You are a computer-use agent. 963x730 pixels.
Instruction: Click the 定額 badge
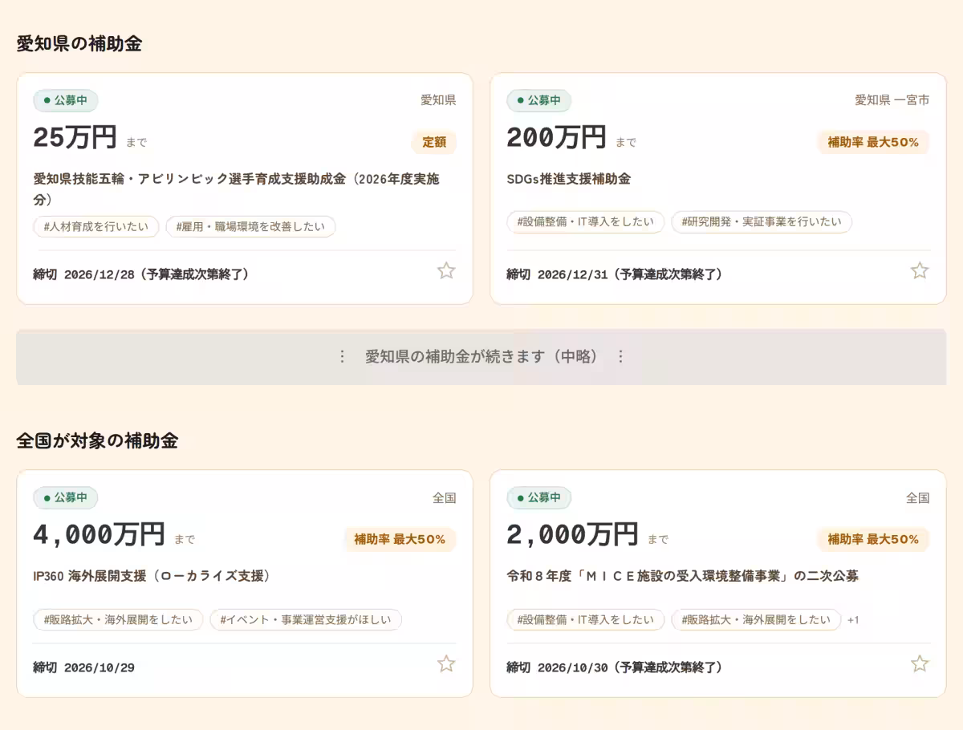pos(434,142)
